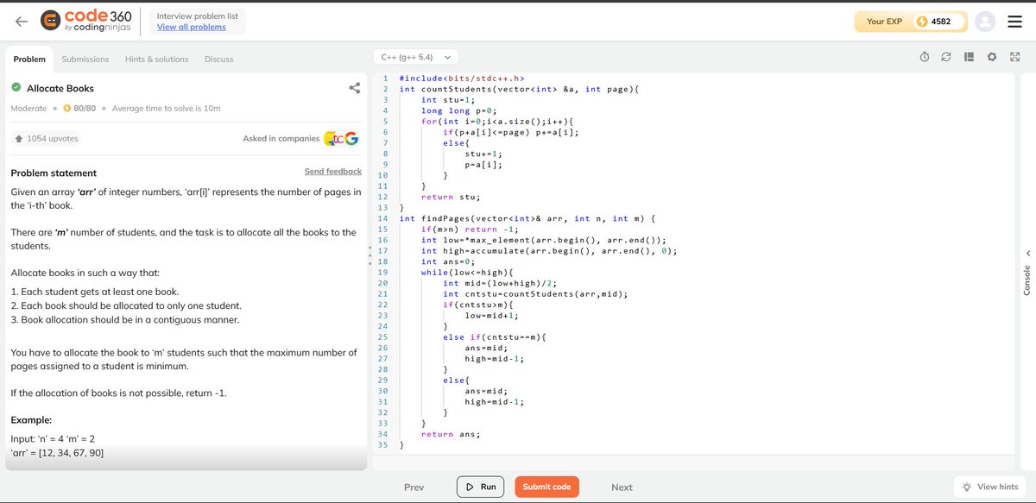This screenshot has height=503, width=1036.
Task: Click line number 35 in the gutter
Action: pos(383,445)
